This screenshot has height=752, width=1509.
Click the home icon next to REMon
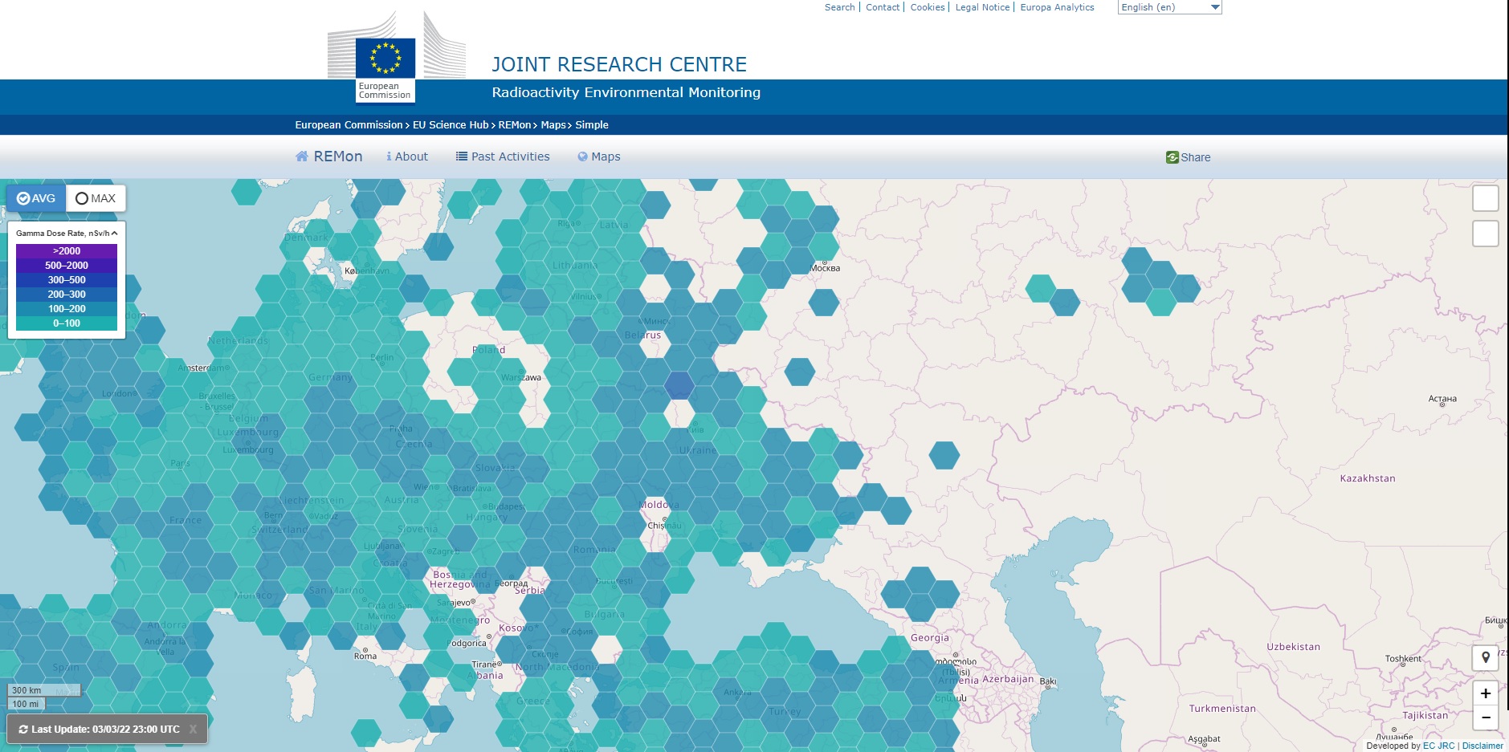(x=302, y=156)
